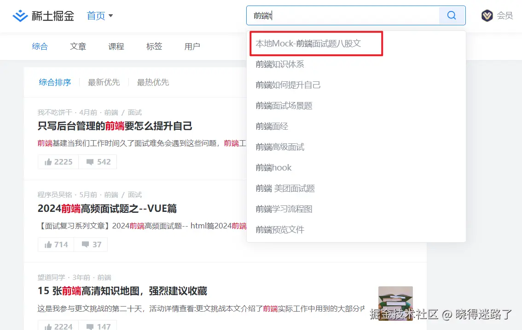The height and width of the screenshot is (330, 522).
Task: Select suggestion 前端hook
Action: [x=356, y=167]
